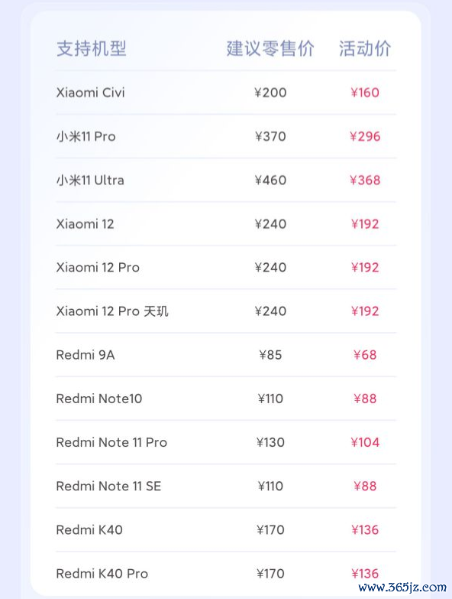Select the Xiaomi 12 model name
The image size is (452, 599).
pos(85,224)
